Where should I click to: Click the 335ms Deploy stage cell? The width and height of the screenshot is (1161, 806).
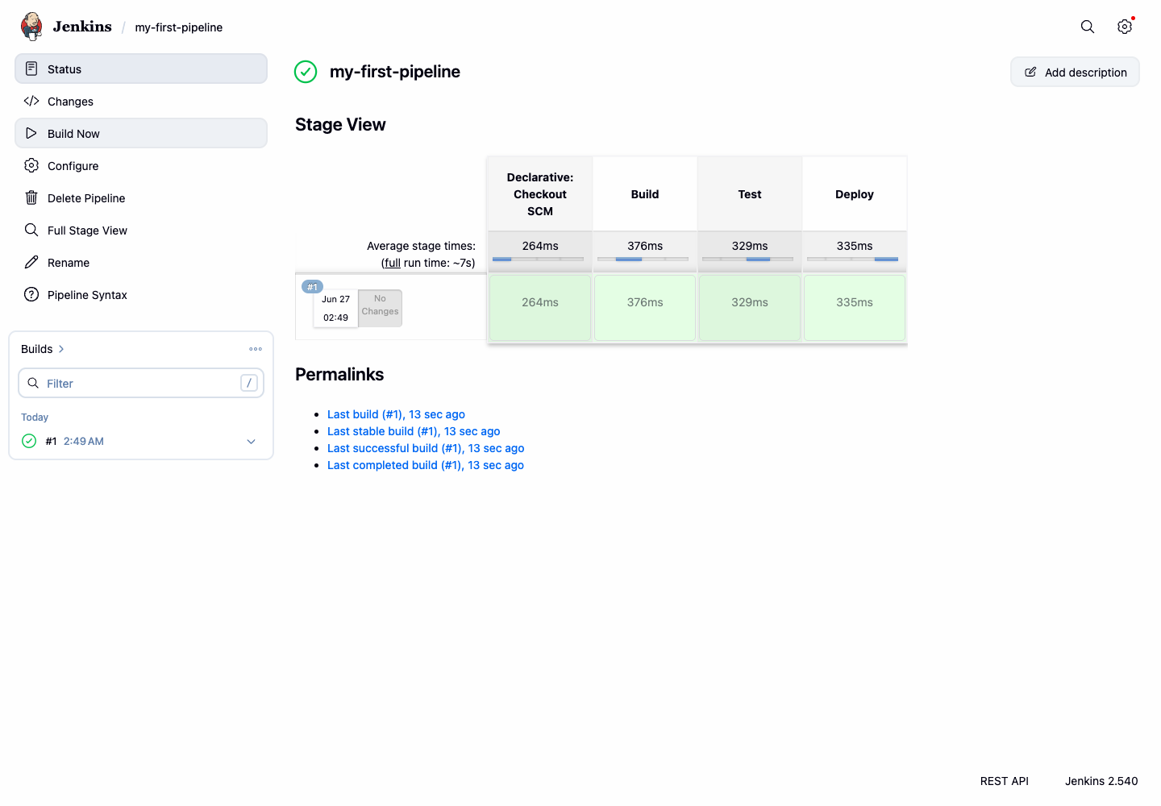point(855,307)
